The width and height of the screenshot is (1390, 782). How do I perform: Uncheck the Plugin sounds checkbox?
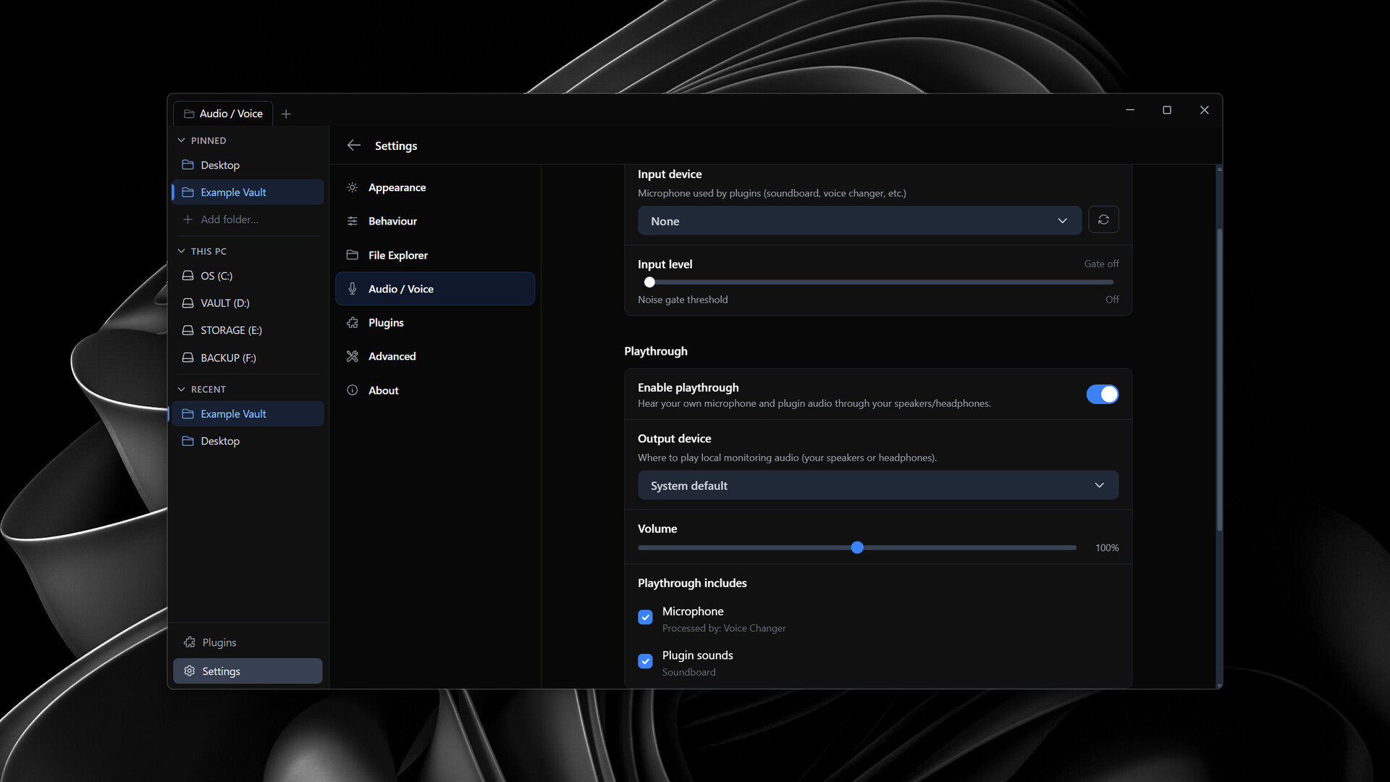645,661
